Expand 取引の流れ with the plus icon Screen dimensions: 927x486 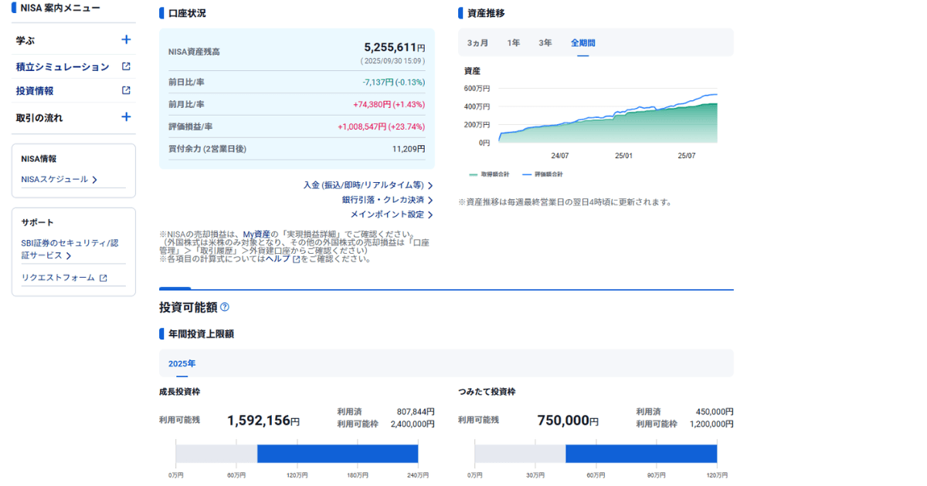(126, 117)
